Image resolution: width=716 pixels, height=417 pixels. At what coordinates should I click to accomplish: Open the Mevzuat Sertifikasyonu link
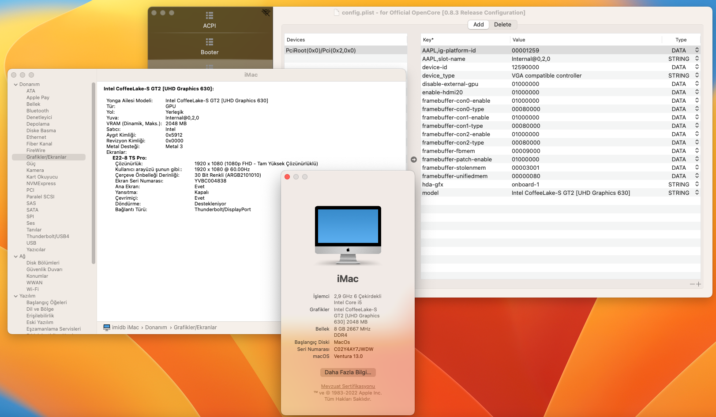[x=348, y=387]
